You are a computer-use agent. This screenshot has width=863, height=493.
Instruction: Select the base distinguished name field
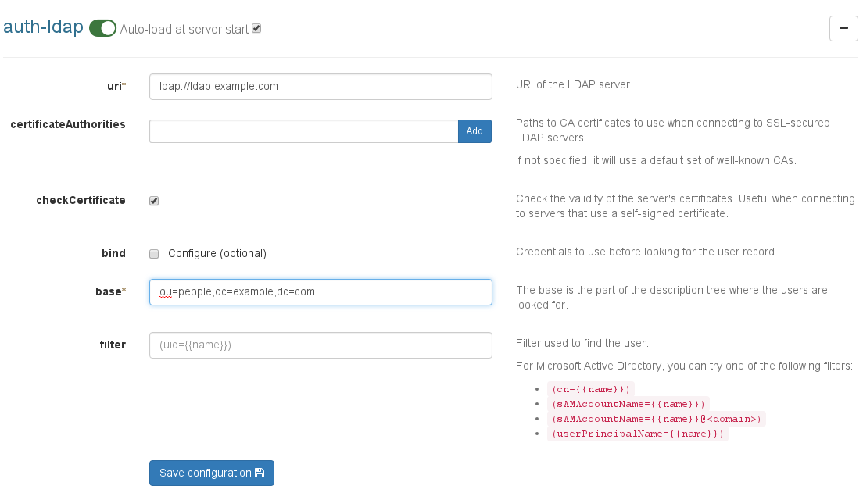[320, 291]
